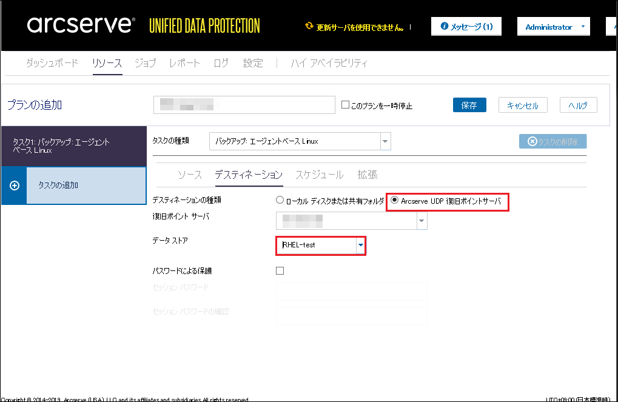The image size is (618, 402).
Task: Open the 設定 tab
Action: pos(253,63)
